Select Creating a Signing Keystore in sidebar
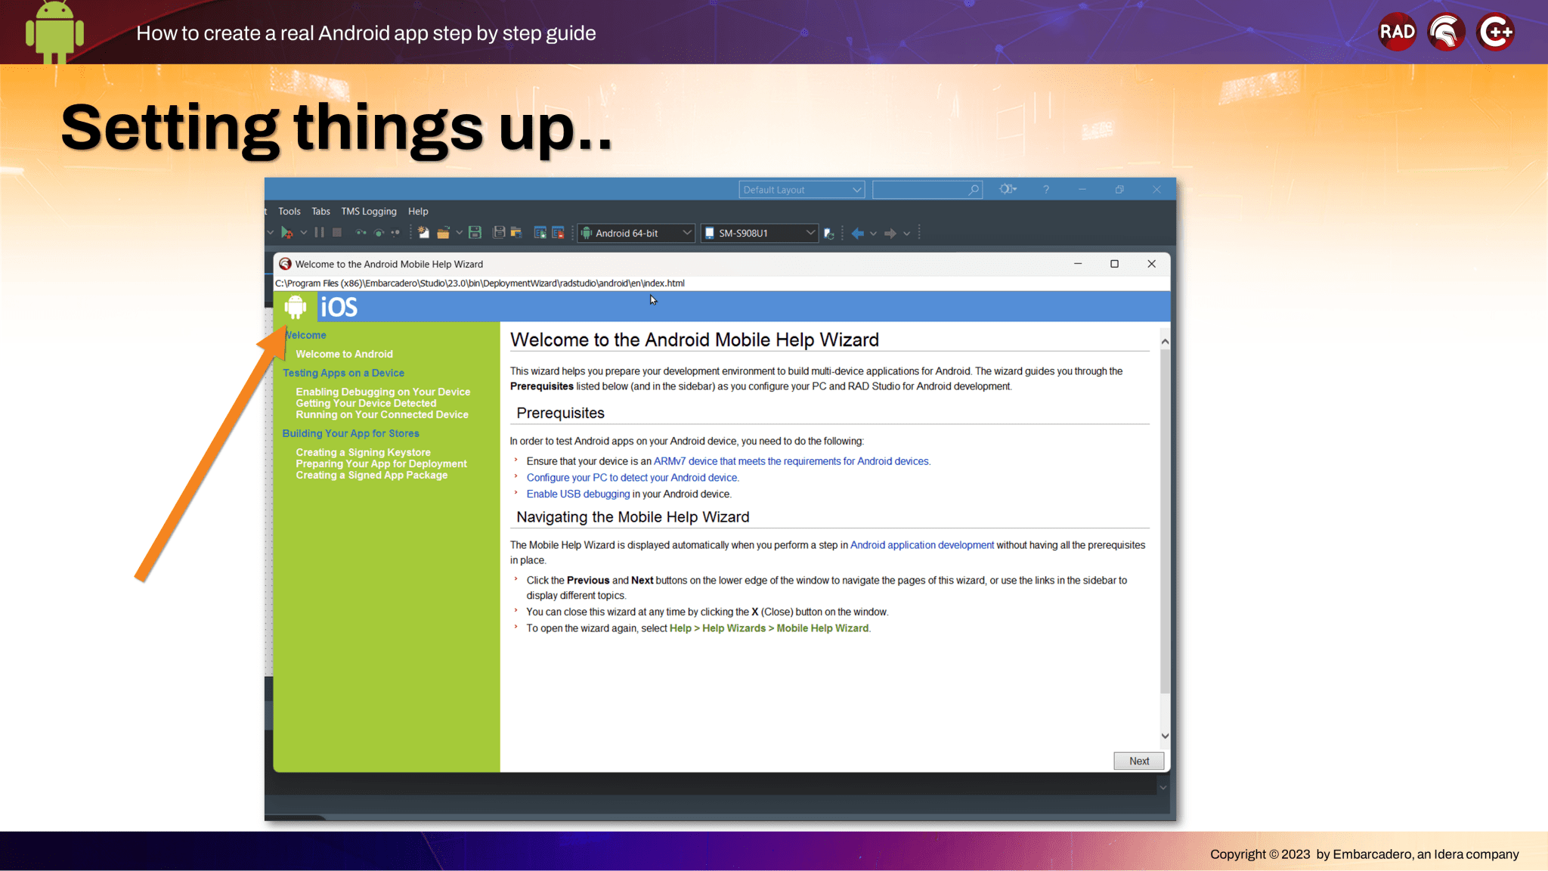Screen dimensions: 1548x871 point(363,452)
